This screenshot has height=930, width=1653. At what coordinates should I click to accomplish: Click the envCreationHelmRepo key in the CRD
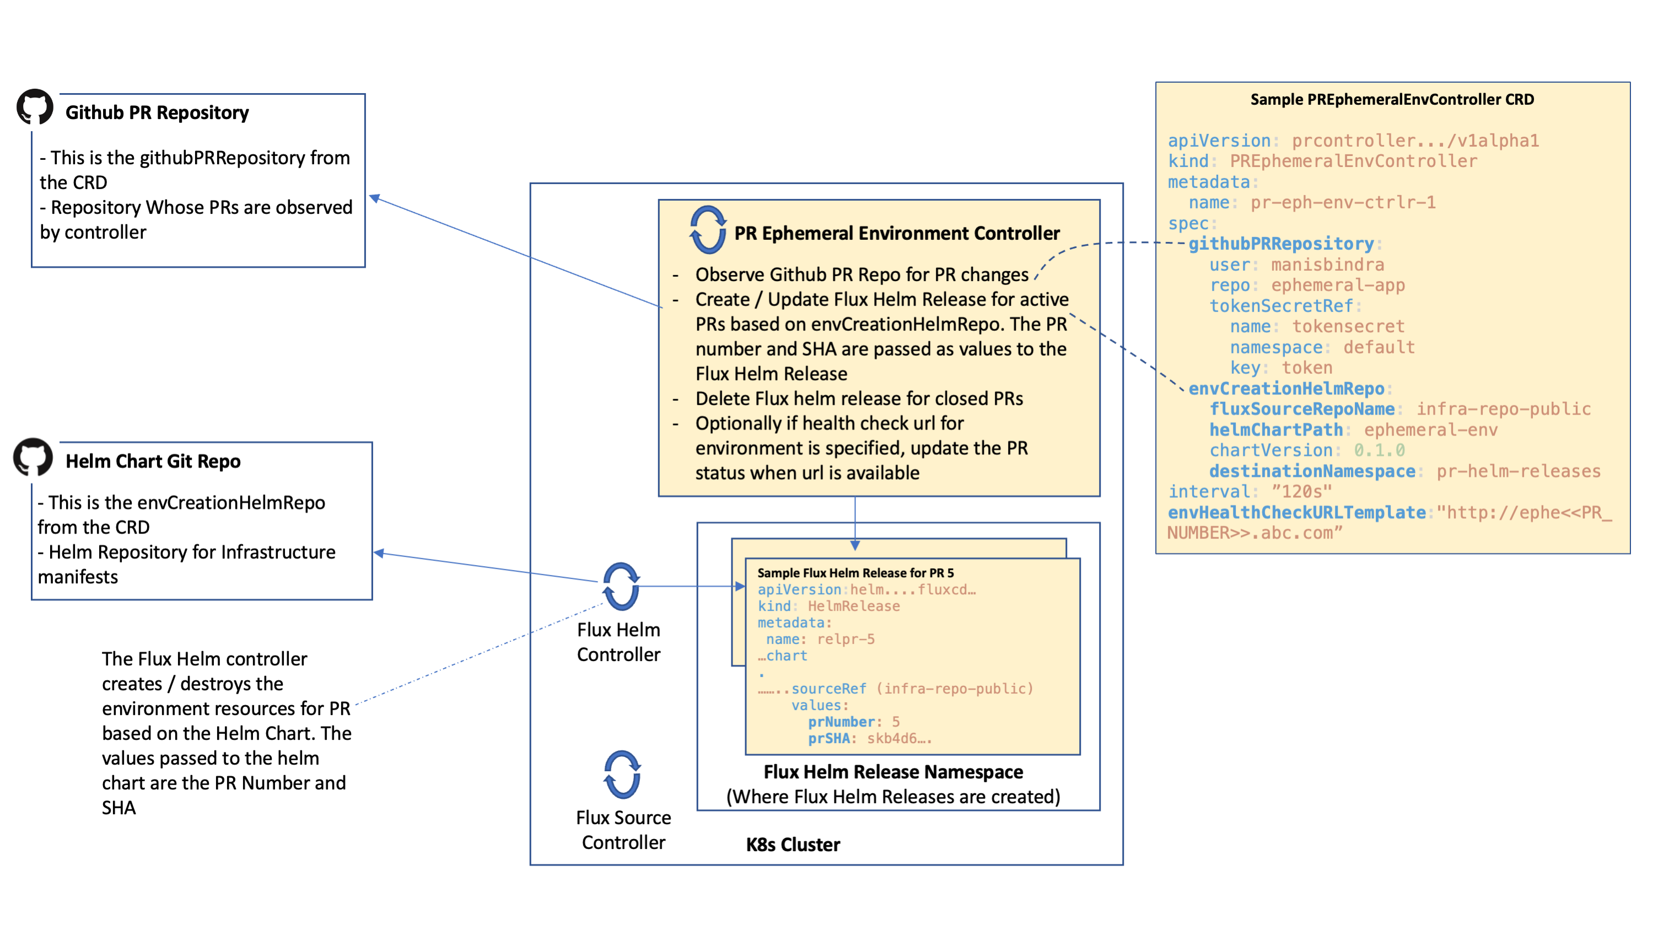pyautogui.click(x=1286, y=388)
